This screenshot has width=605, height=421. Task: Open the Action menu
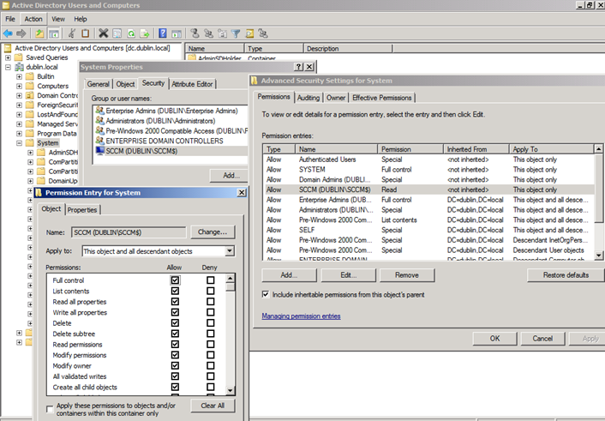point(33,19)
